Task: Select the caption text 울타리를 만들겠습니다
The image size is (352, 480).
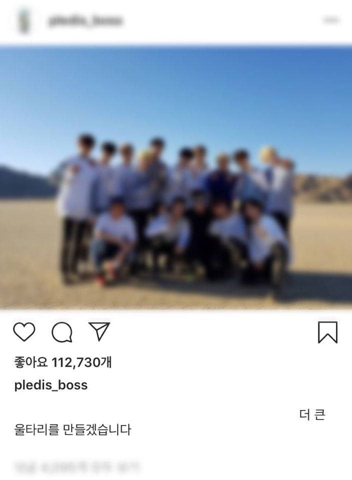Action: 73,429
